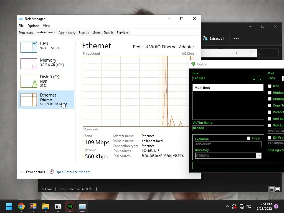The height and width of the screenshot is (213, 284).
Task: Toggle the Usb Spread checkbox in Builder
Action: [270, 126]
